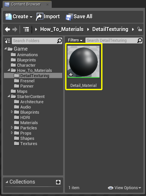Click the View Options eye icon
Image resolution: width=146 pixels, height=196 pixels.
(111, 188)
